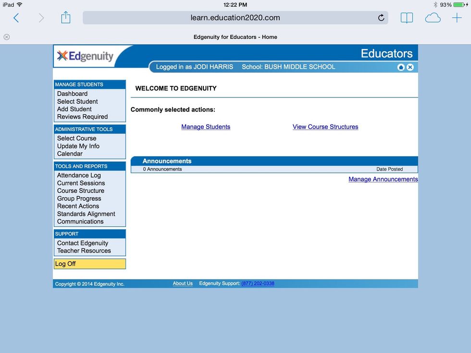This screenshot has width=471, height=353.
Task: Open the About Us footer link
Action: [183, 283]
